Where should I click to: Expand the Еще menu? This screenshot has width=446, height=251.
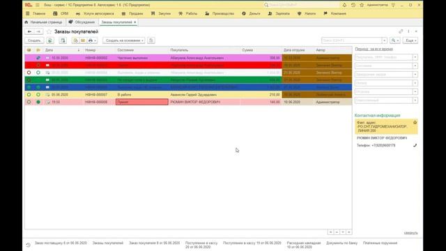point(410,40)
